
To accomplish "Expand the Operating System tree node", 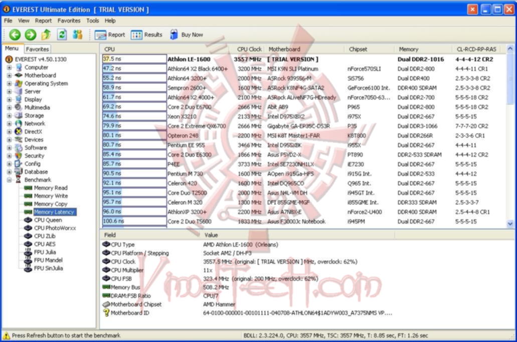I will click(9, 83).
